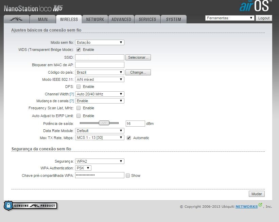Switch to the MAIN tab
279x222 pixels.
click(x=43, y=19)
